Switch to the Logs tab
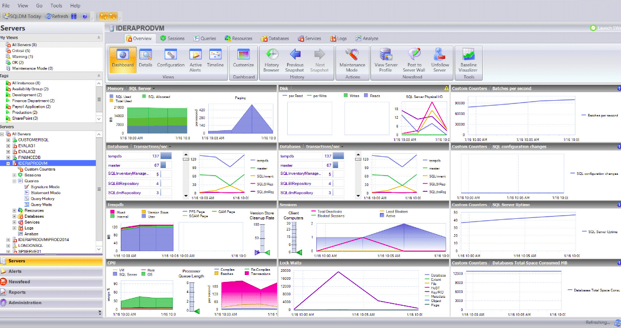 click(338, 39)
